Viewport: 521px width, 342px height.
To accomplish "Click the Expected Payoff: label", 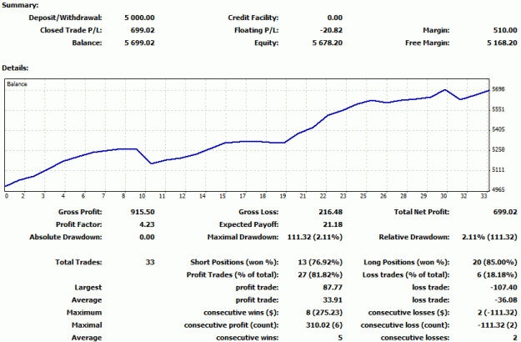I will click(249, 224).
